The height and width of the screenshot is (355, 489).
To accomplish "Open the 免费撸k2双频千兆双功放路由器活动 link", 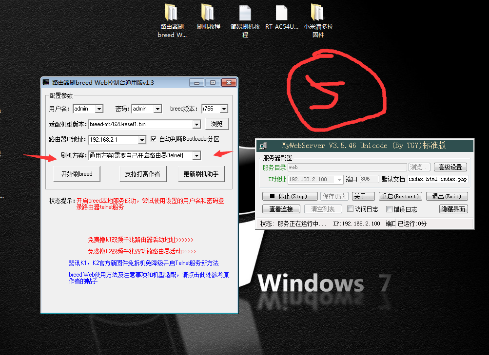I will [x=142, y=251].
